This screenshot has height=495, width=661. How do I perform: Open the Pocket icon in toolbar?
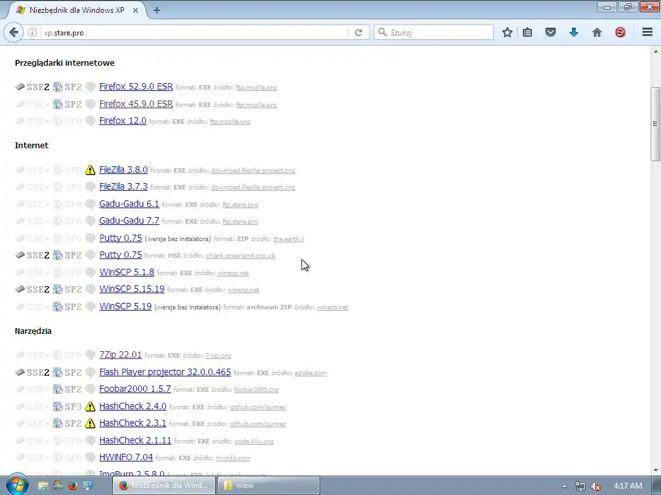(551, 32)
